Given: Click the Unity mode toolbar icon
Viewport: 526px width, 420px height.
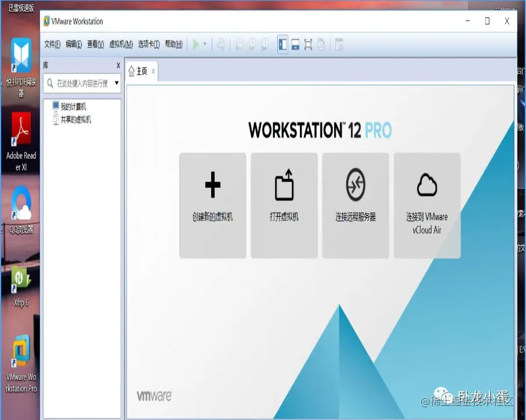Looking at the screenshot, I should click(x=321, y=44).
